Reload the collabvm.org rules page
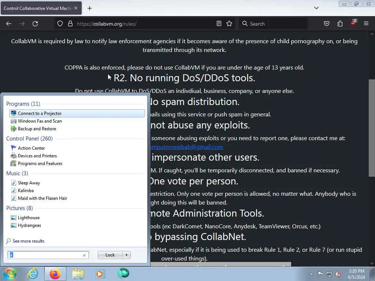Screen dimensions: 375x281 point(35,24)
